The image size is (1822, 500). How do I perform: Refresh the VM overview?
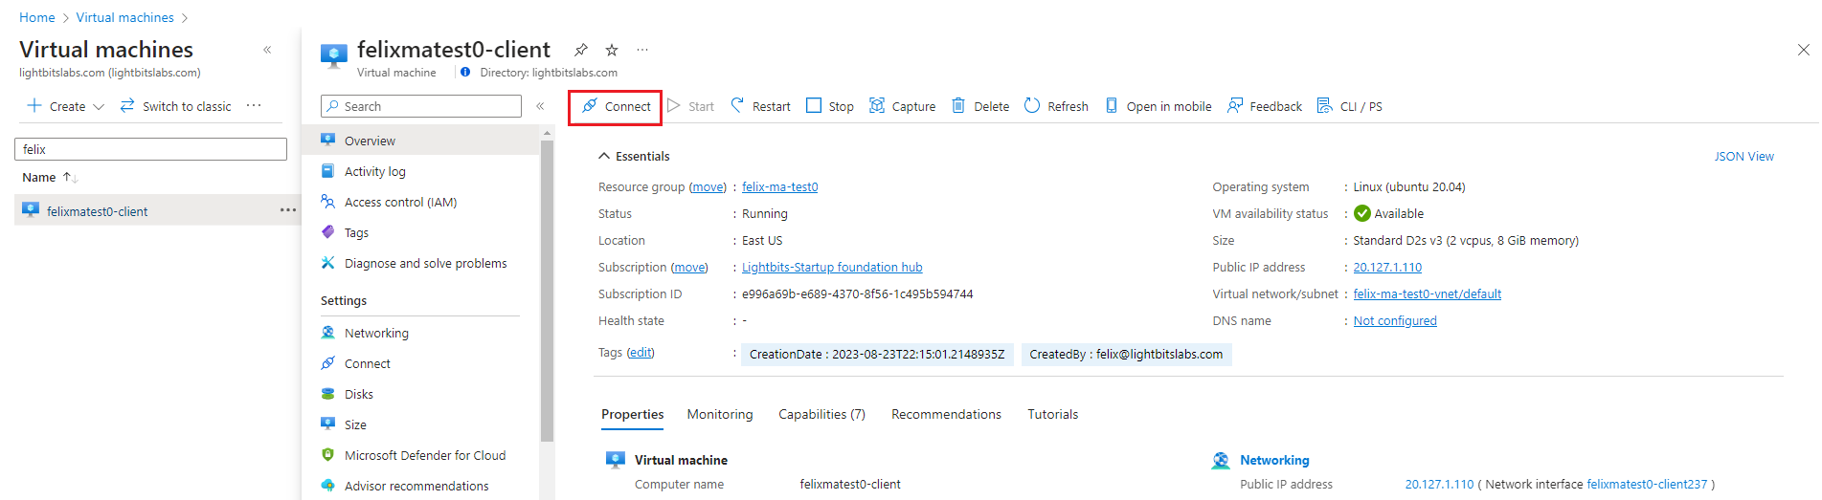[1056, 106]
